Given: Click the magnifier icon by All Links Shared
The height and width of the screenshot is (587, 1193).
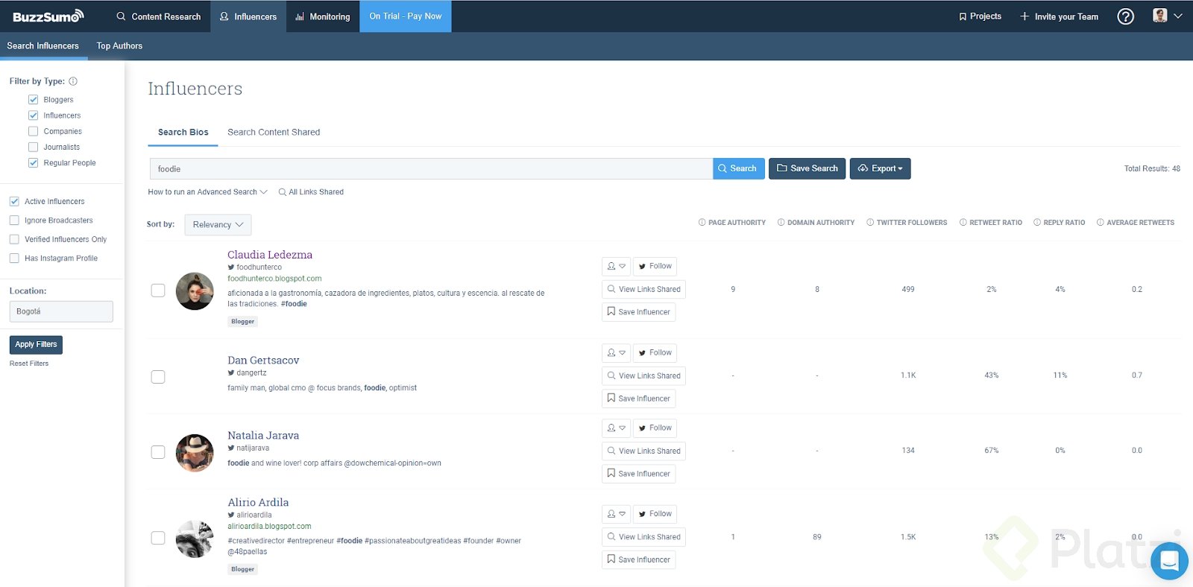Looking at the screenshot, I should coord(283,192).
